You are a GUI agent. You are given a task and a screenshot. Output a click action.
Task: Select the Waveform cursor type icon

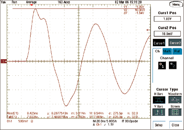tap(175, 100)
